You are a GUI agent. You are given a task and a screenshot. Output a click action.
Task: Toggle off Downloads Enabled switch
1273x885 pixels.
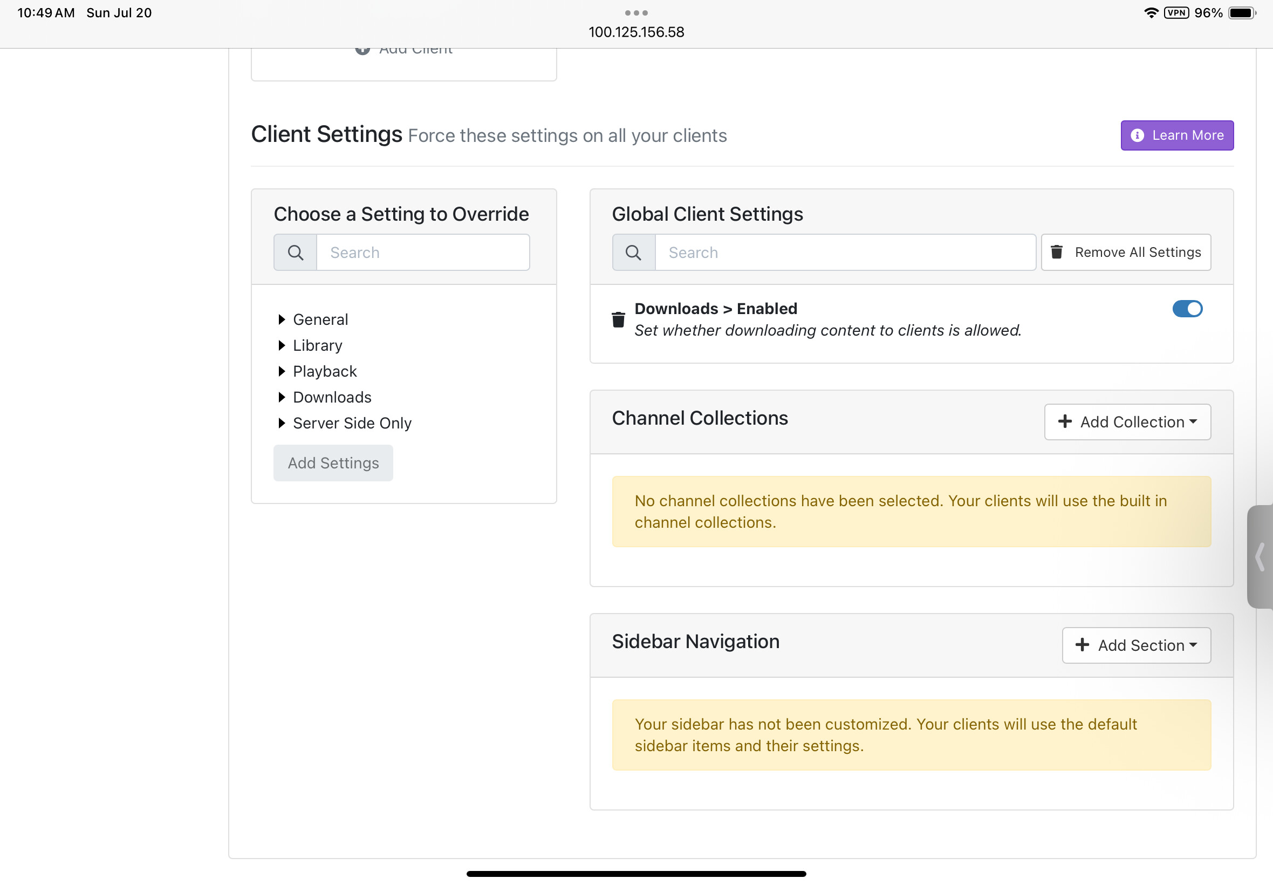pyautogui.click(x=1187, y=309)
